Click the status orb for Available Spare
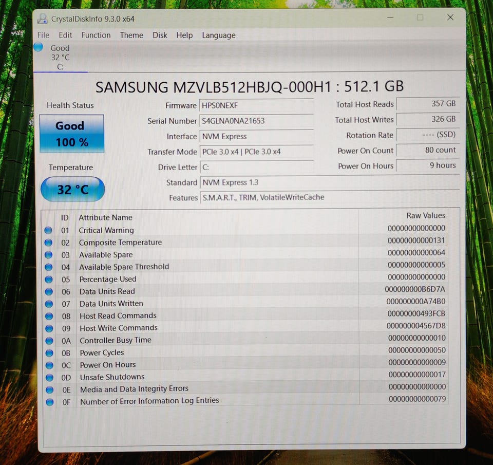The image size is (493, 465). 48,255
